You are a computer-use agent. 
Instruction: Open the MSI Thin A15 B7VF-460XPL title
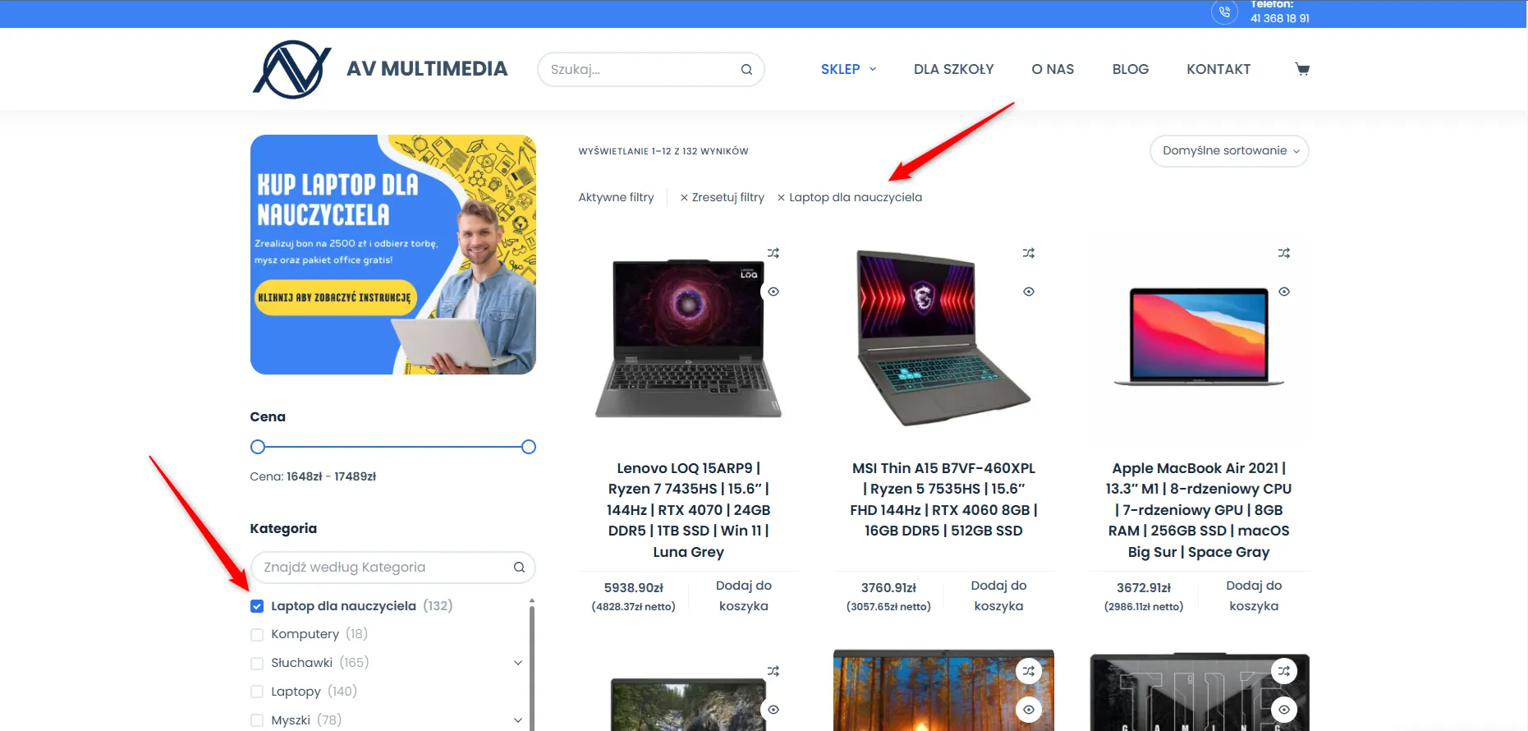tap(943, 499)
